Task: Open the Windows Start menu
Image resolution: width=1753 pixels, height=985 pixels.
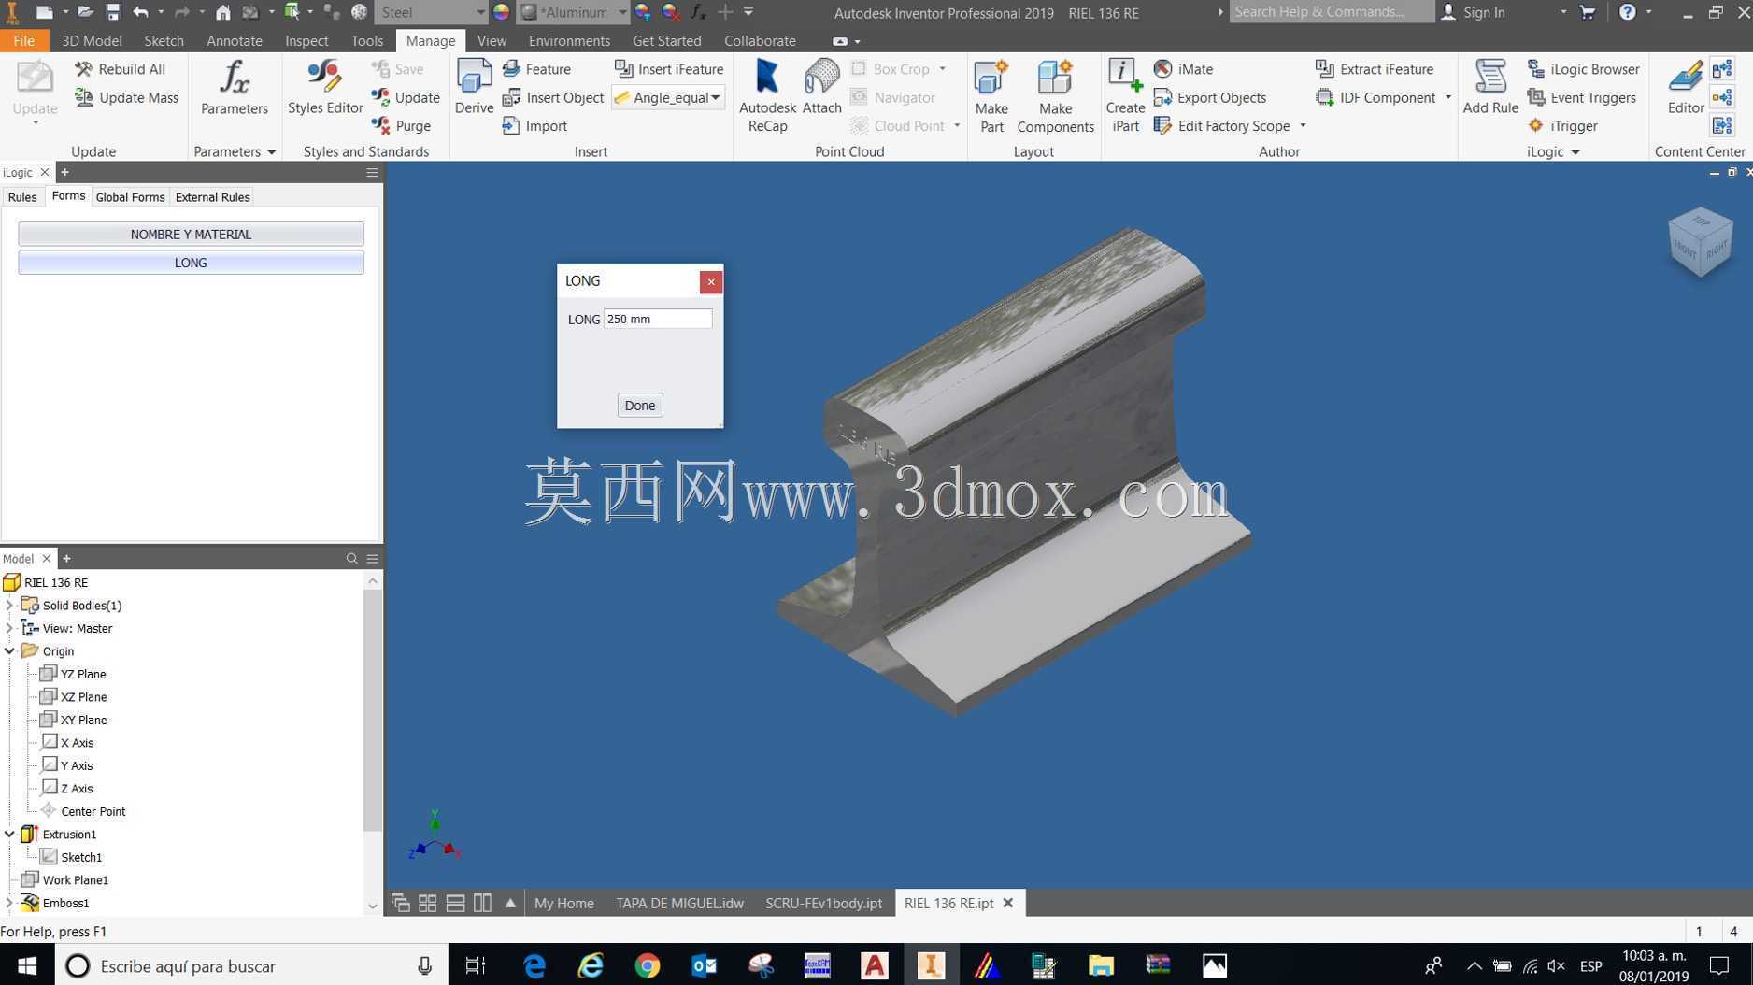Action: pos(27,965)
